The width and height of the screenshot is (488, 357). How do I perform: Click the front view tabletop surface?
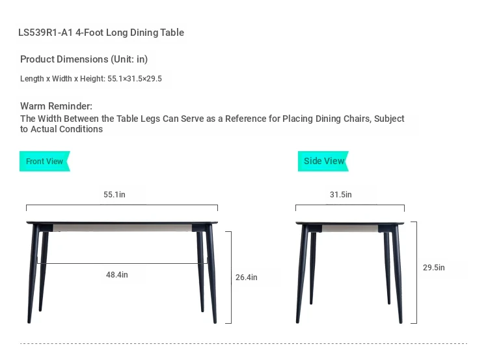pyautogui.click(x=122, y=222)
